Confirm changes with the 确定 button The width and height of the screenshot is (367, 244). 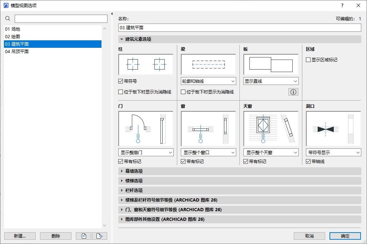coord(345,236)
